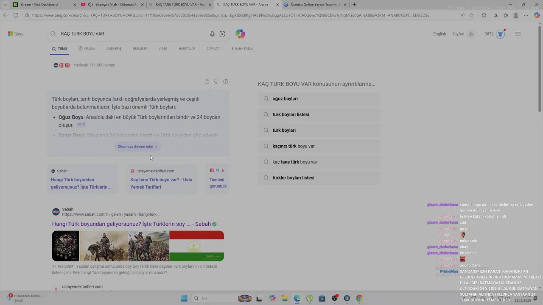Open uTorrent taskbar icon
Image resolution: width=543 pixels, height=305 pixels.
point(310,298)
